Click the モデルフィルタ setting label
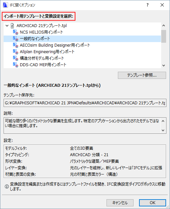Screen dimensions: 170x209 (x=16, y=148)
